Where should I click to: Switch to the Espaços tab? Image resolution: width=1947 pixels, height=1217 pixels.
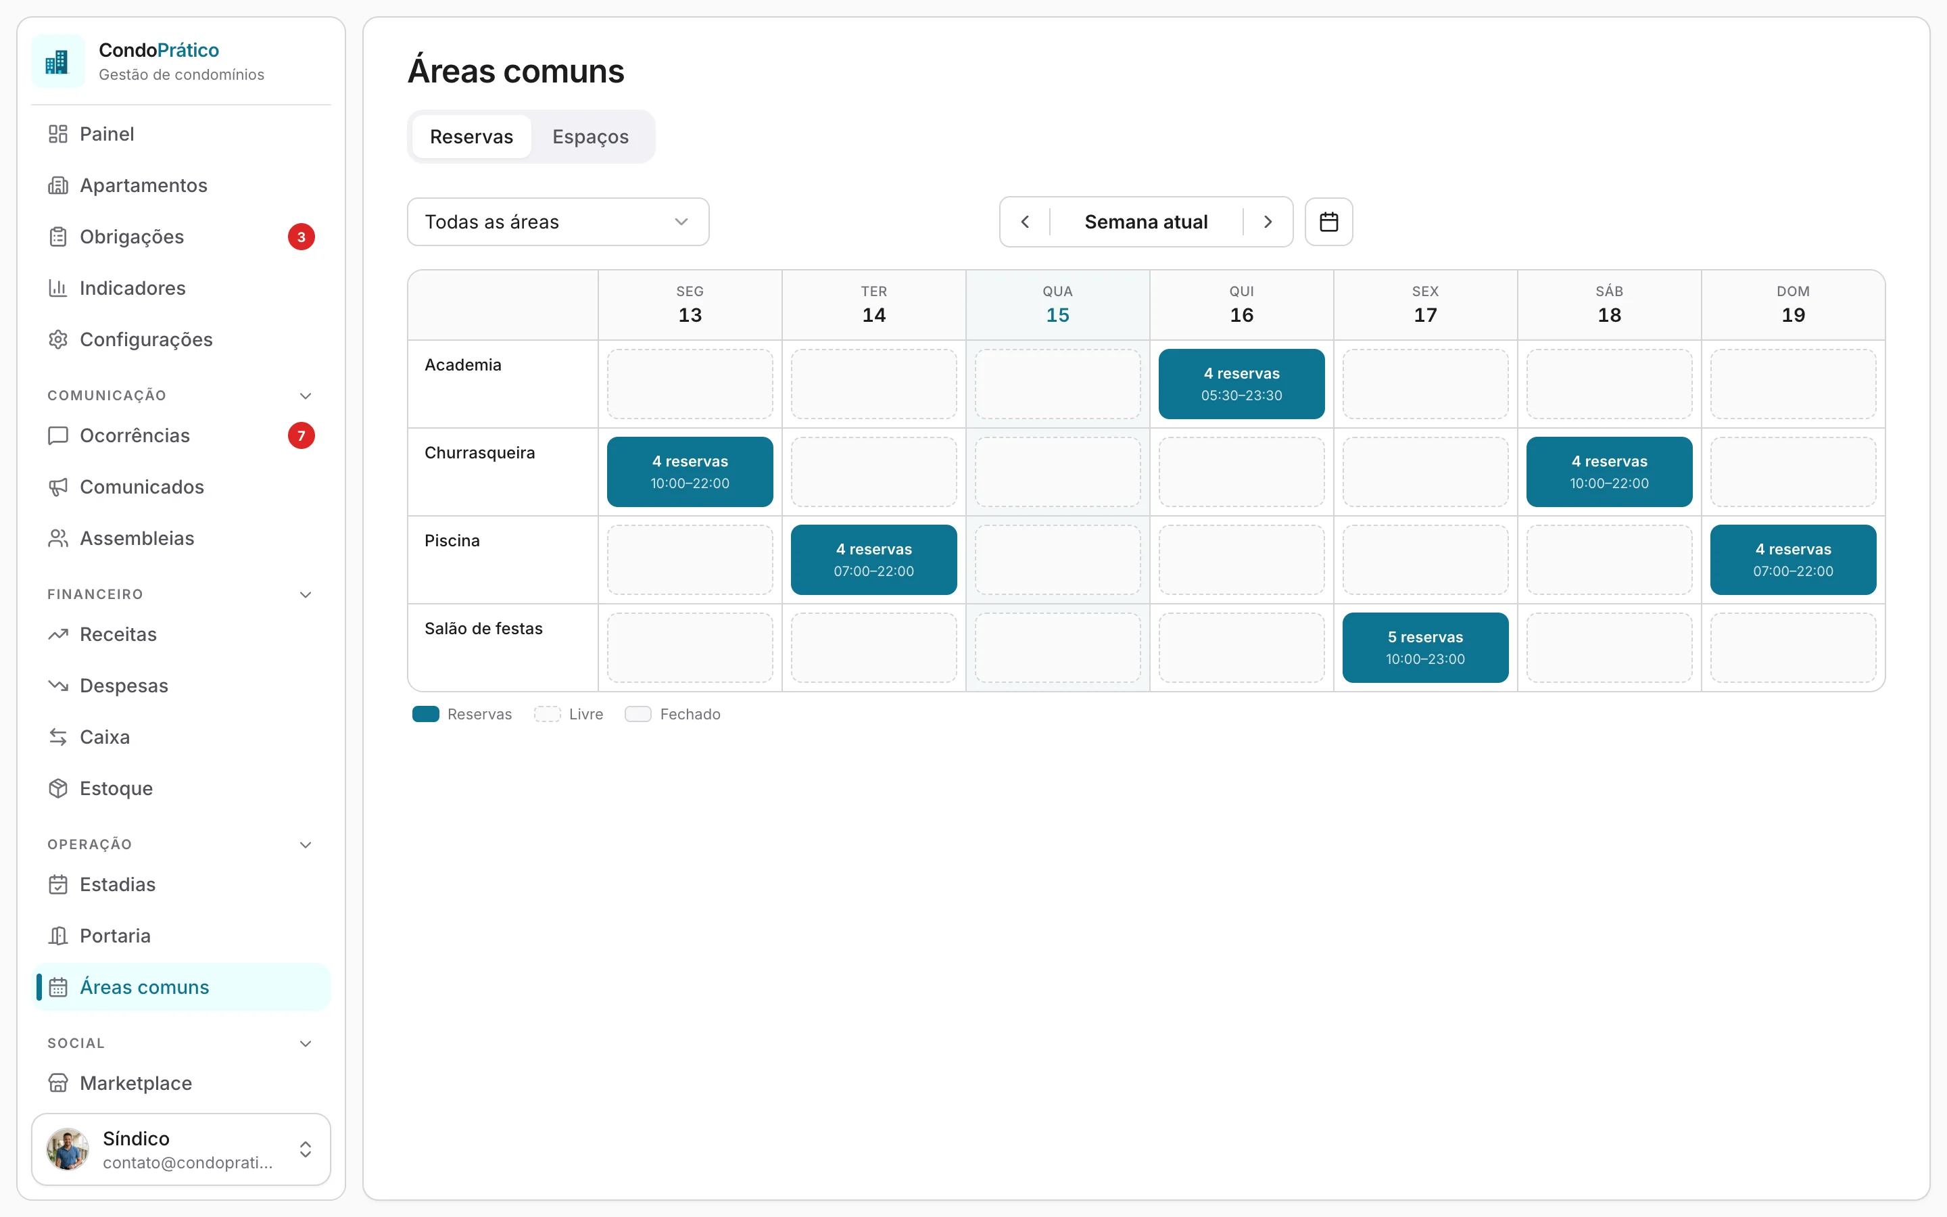pyautogui.click(x=591, y=137)
